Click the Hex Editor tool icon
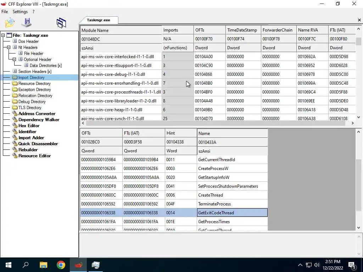Image resolution: width=363 pixels, height=272 pixels. pyautogui.click(x=15, y=125)
